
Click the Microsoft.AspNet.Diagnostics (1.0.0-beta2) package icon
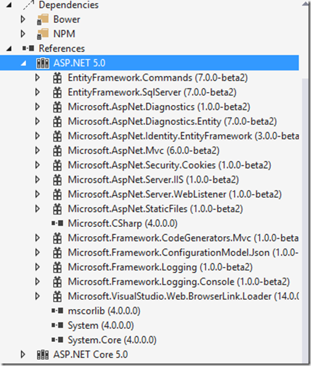57,107
